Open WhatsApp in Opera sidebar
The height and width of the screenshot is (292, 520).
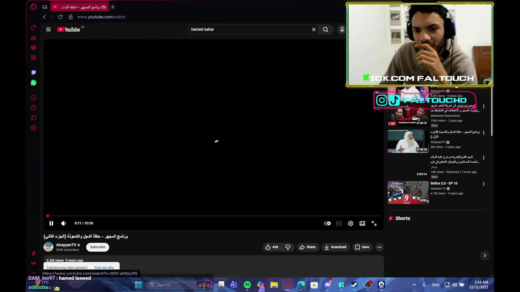[x=34, y=83]
